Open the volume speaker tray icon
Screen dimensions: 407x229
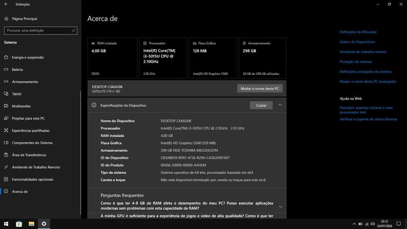pos(373,224)
